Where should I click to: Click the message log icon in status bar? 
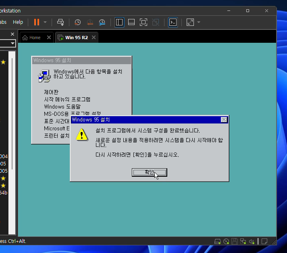click(x=264, y=241)
